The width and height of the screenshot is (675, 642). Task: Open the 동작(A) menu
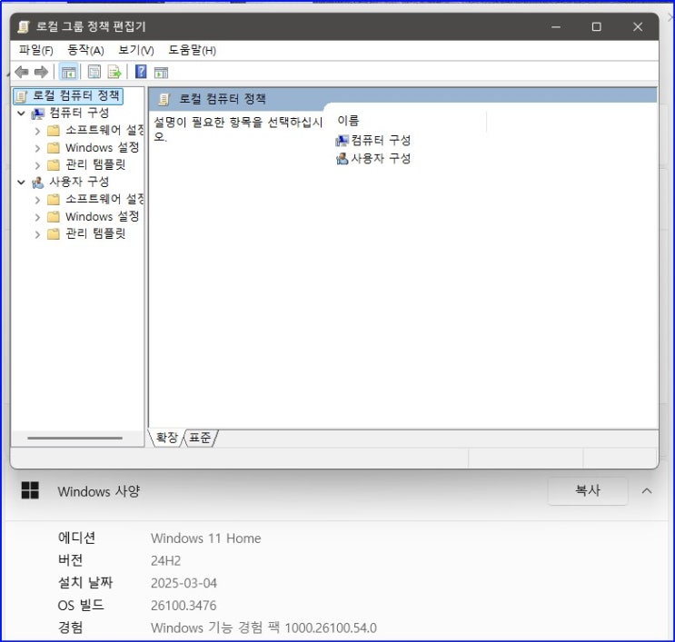click(85, 50)
